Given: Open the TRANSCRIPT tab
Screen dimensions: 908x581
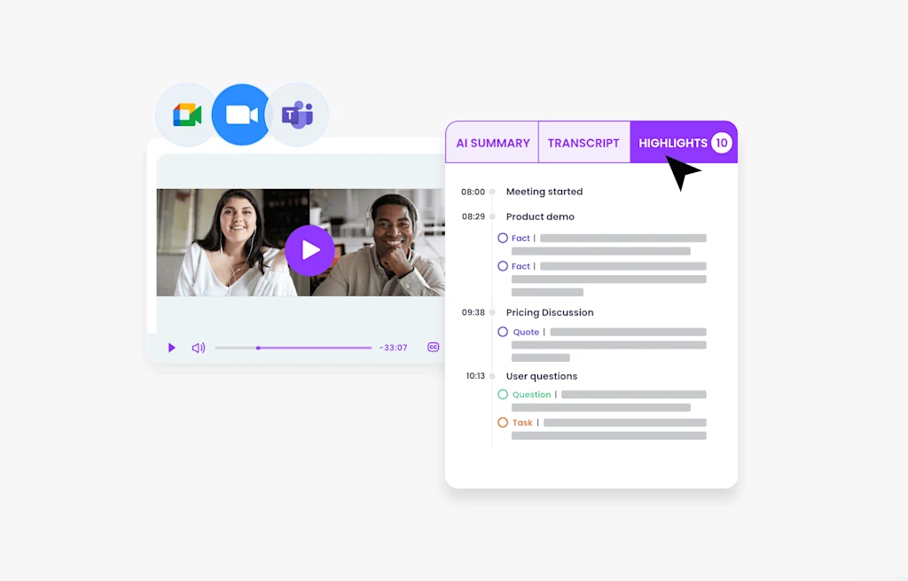Looking at the screenshot, I should [x=583, y=143].
